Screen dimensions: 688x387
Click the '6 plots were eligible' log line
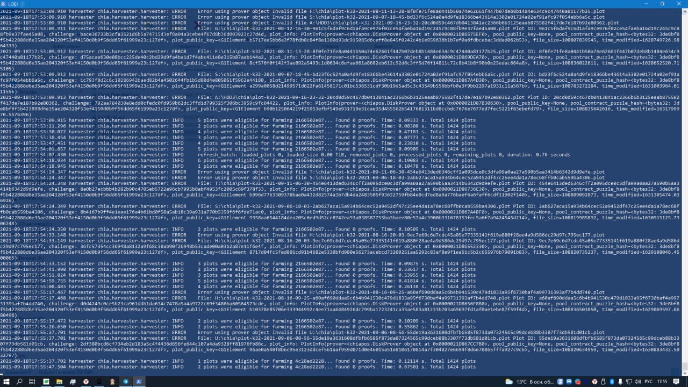(x=238, y=161)
